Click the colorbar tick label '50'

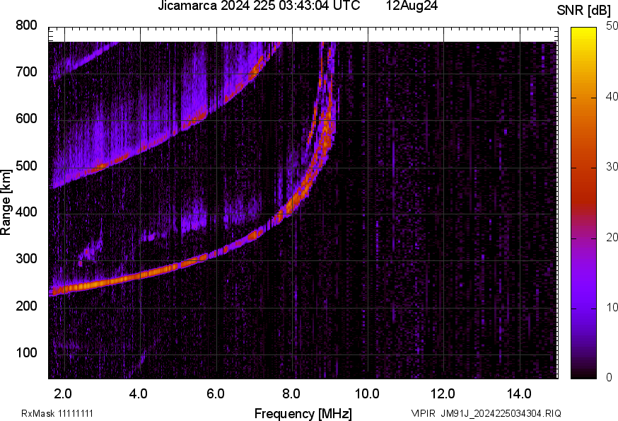(x=612, y=25)
